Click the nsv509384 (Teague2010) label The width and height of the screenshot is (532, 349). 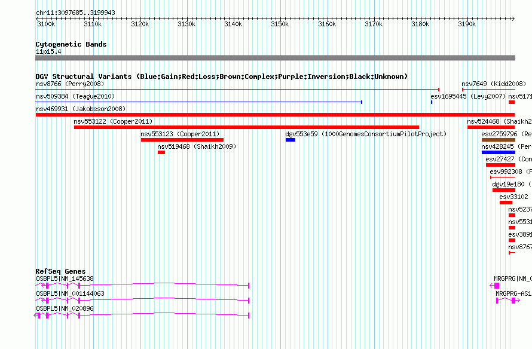[75, 96]
